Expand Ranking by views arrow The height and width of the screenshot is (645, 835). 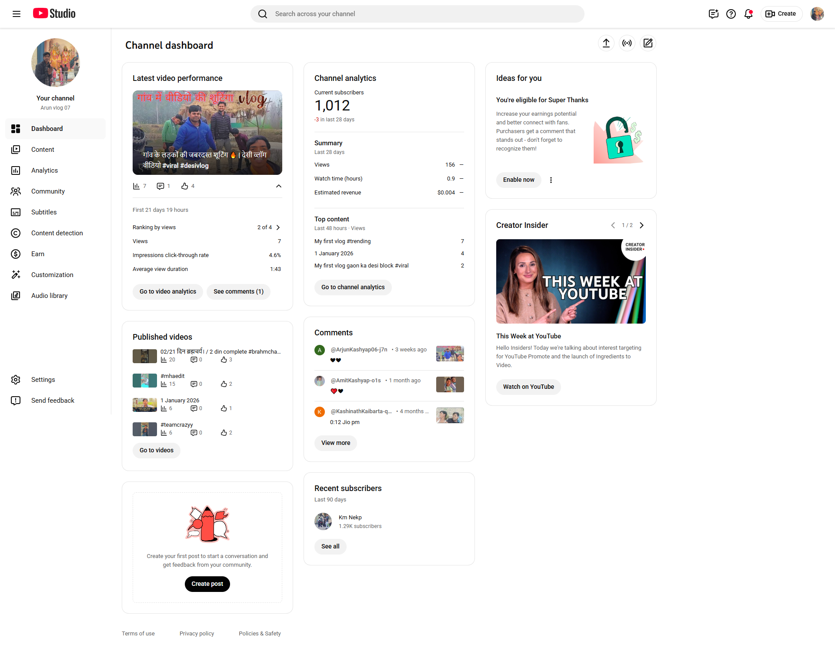pyautogui.click(x=278, y=227)
